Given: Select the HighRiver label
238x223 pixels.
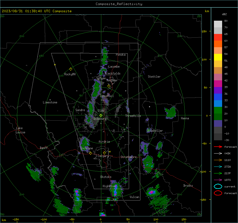Looking at the screenshot, I should click(x=110, y=186).
